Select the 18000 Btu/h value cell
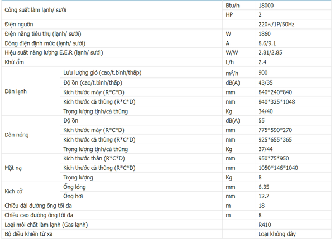Image resolution: width=335 pixels, height=239 pixels. (267, 5)
